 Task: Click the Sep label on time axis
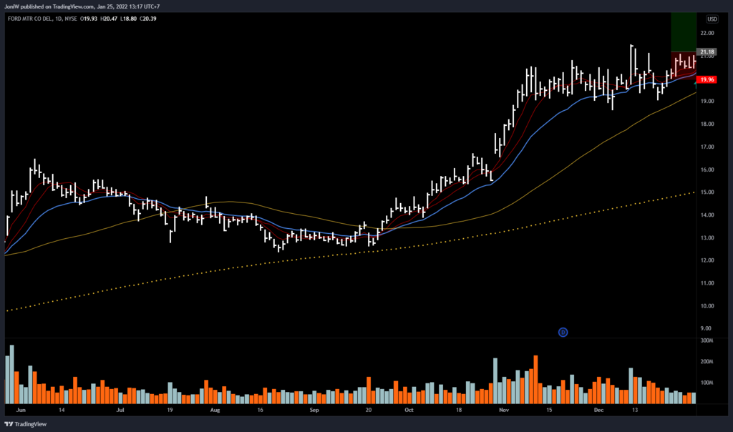(315, 411)
